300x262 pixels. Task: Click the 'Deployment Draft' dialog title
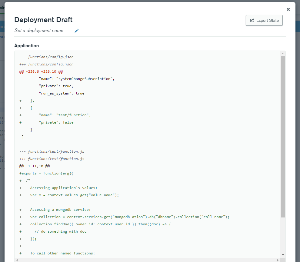click(x=43, y=20)
